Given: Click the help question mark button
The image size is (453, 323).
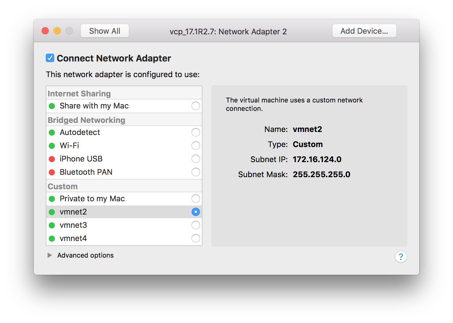Looking at the screenshot, I should pyautogui.click(x=401, y=257).
